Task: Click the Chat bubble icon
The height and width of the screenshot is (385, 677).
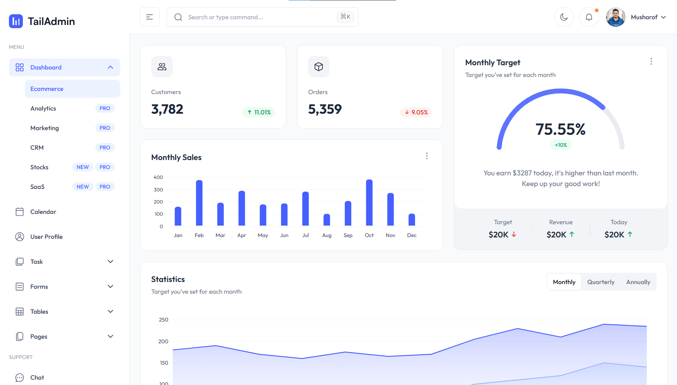Action: (x=20, y=378)
